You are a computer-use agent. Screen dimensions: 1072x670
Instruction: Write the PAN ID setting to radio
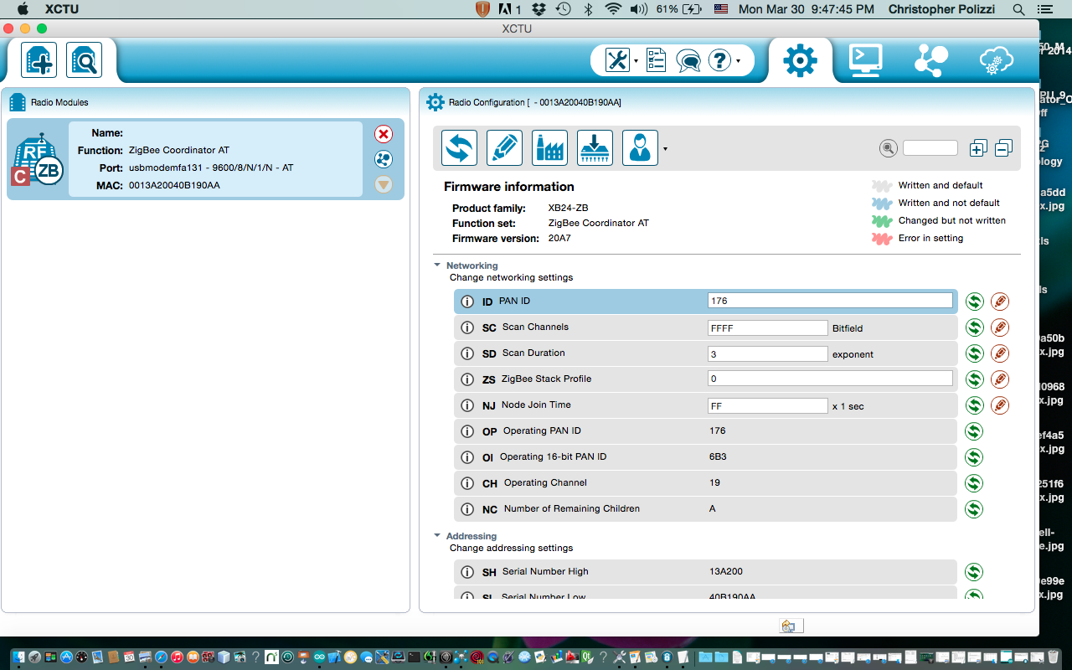coord(1000,301)
